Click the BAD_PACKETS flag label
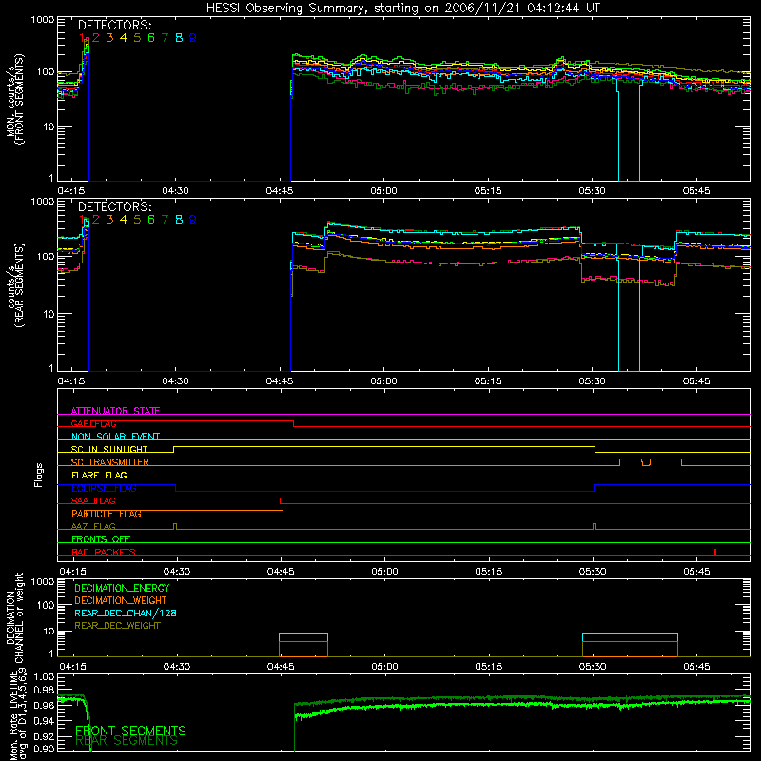The height and width of the screenshot is (761, 761). [104, 552]
